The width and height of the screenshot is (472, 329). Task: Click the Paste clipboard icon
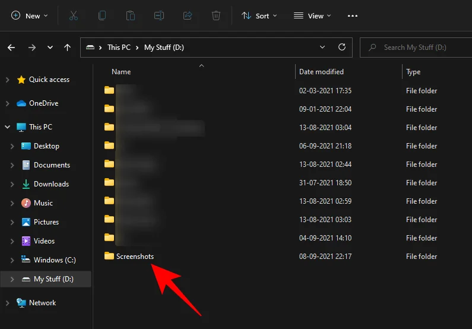131,15
